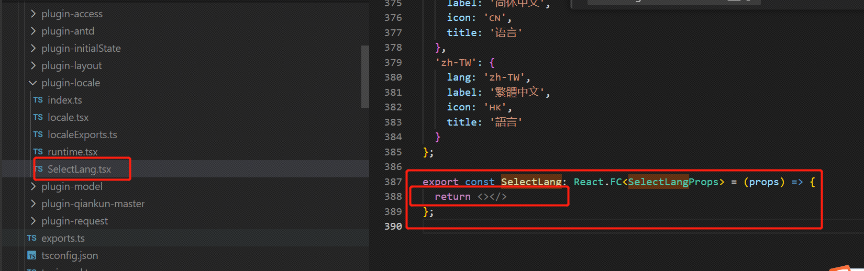Select the SelectLang.tsx file
The width and height of the screenshot is (864, 271).
[x=79, y=169]
